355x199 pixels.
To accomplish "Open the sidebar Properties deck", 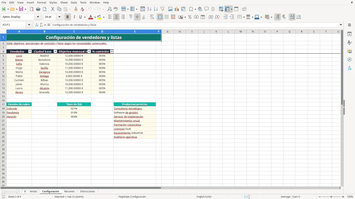I will 349,34.
